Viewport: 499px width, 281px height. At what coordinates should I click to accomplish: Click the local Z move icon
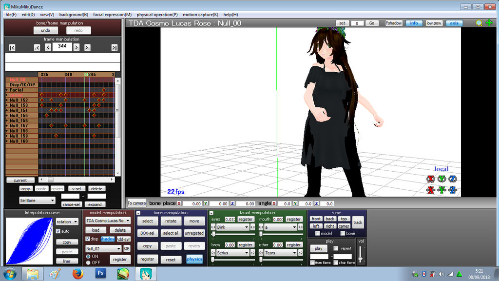[x=453, y=190]
